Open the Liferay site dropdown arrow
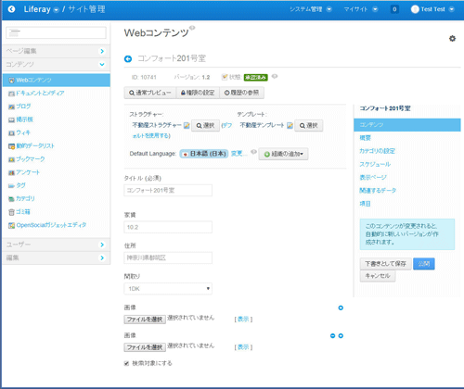 tap(56, 10)
